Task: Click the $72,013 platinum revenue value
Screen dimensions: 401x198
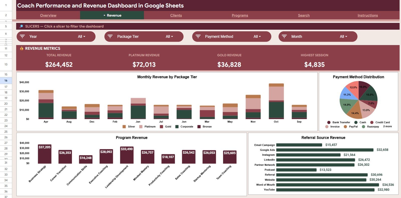Action: pyautogui.click(x=144, y=65)
